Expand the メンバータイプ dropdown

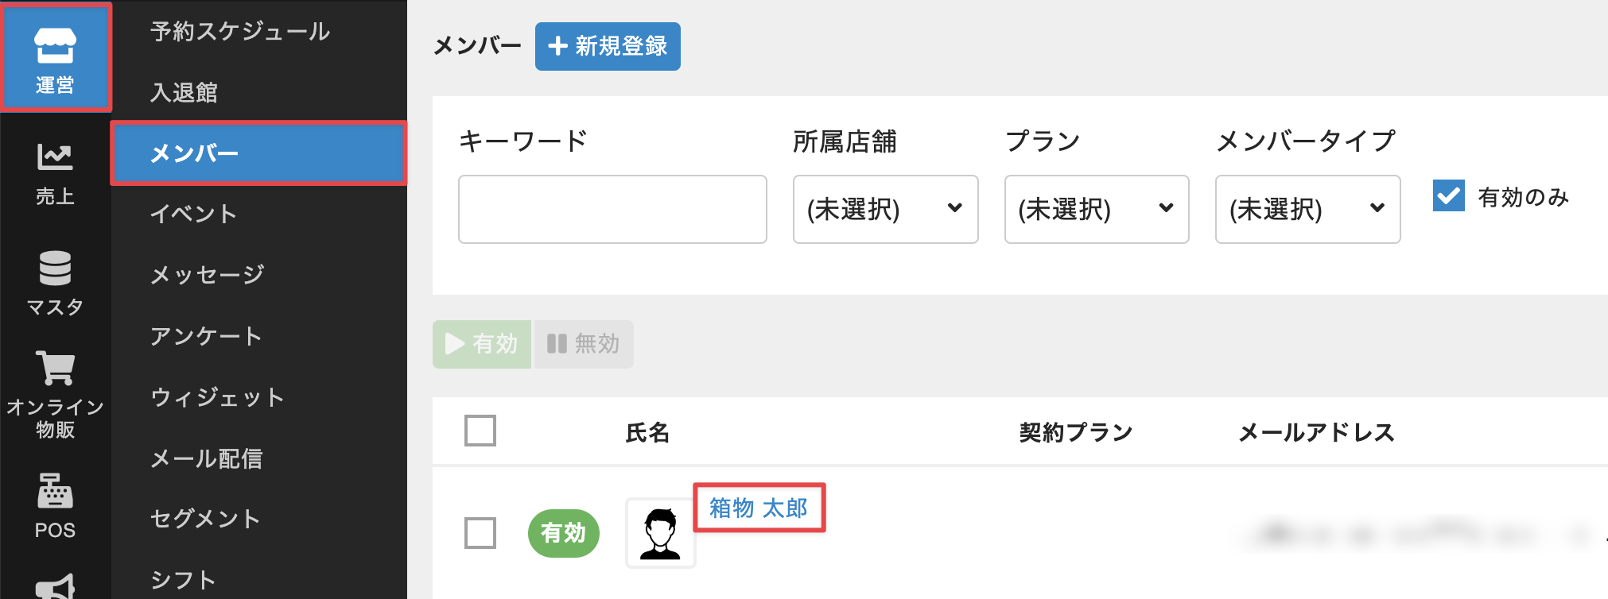pos(1307,209)
